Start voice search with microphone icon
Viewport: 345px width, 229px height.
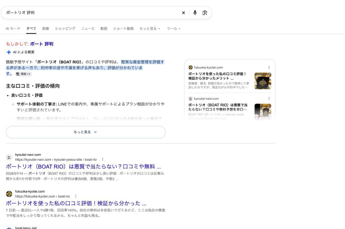195,13
